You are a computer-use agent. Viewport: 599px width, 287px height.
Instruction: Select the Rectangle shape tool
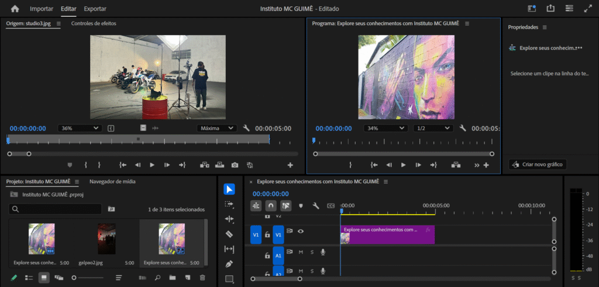[x=229, y=279]
